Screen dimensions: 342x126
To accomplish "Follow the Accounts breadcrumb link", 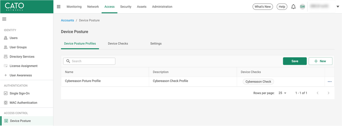I will pyautogui.click(x=67, y=20).
